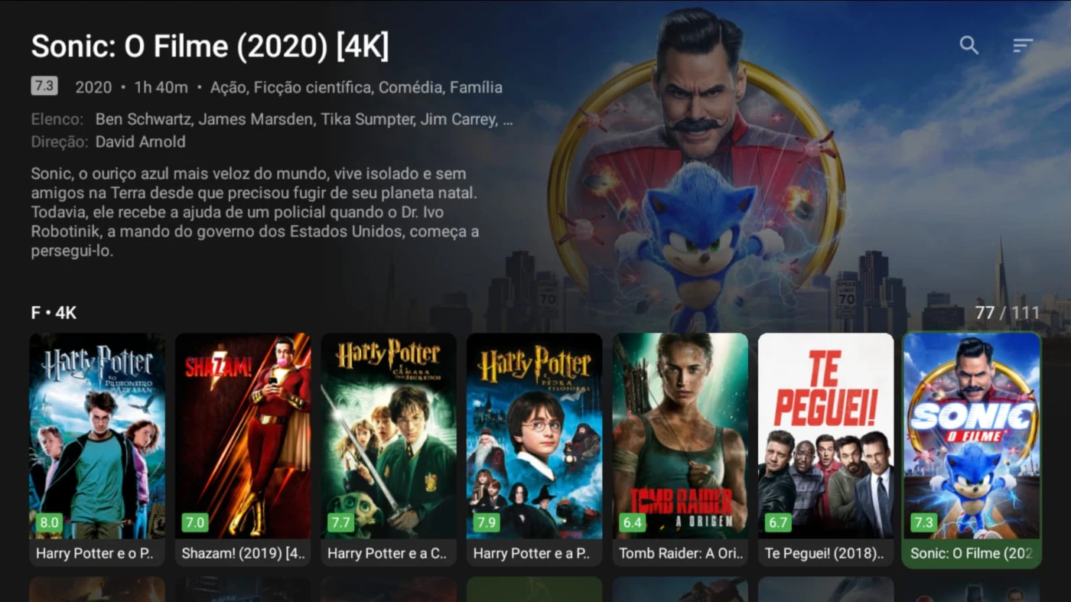
Task: Click the 6.4 rating badge on Tomb Raider
Action: coord(633,523)
